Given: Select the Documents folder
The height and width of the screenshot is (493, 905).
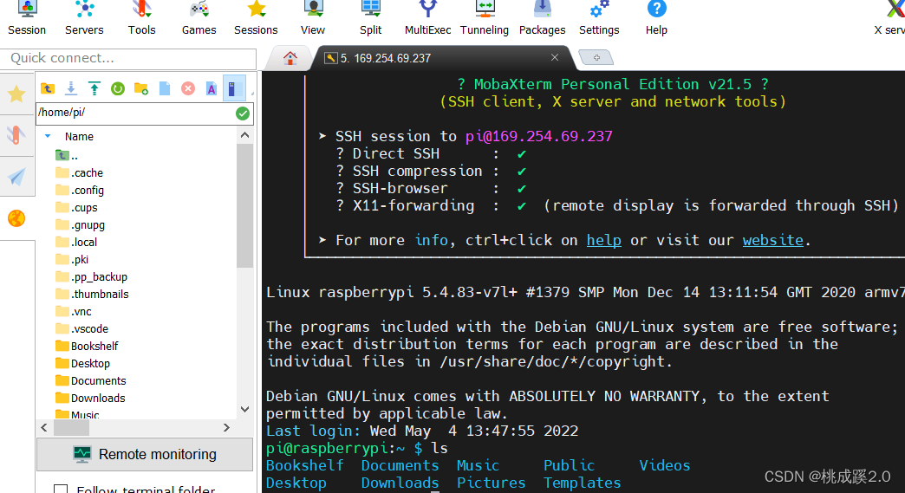Looking at the screenshot, I should click(x=91, y=380).
